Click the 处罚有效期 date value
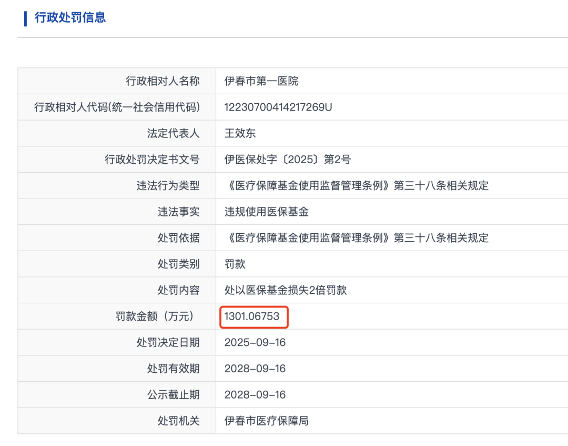 (x=255, y=369)
